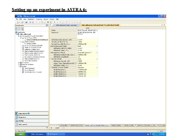Collapse the Refractive Index Model property group
This screenshot has height=136, width=181.
(51, 46)
